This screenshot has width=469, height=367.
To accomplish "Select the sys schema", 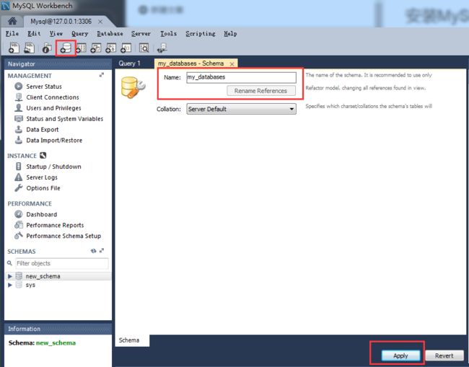I will tap(30, 285).
